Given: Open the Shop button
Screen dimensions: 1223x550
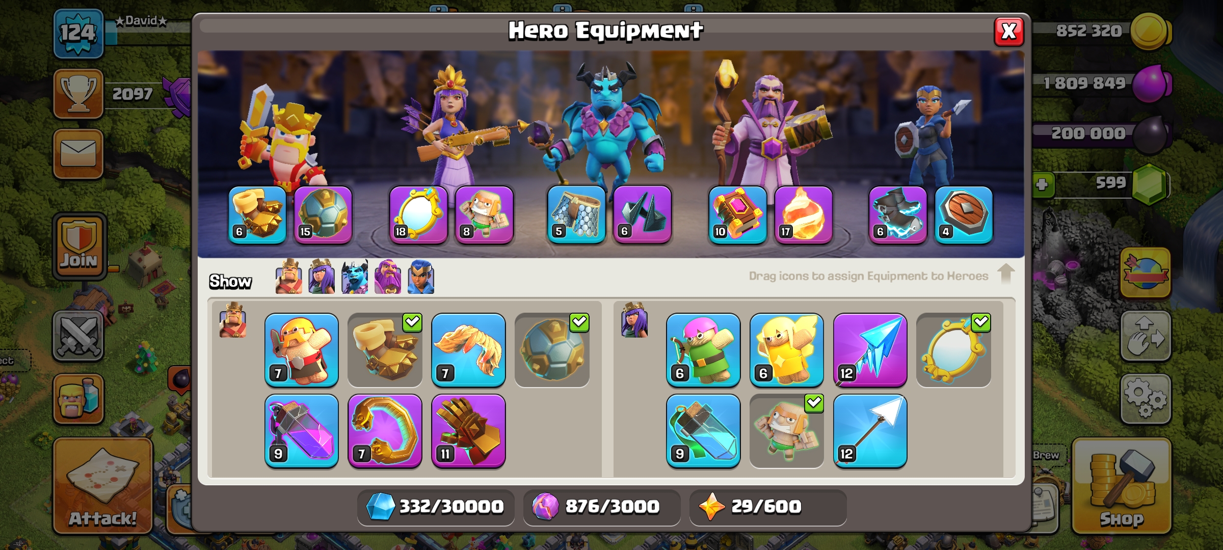Looking at the screenshot, I should 1122,486.
